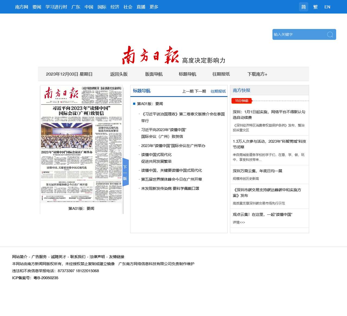Screen dimensions: 347x316
Task: Expand the 更多 menu in top bar
Action: (x=154, y=7)
